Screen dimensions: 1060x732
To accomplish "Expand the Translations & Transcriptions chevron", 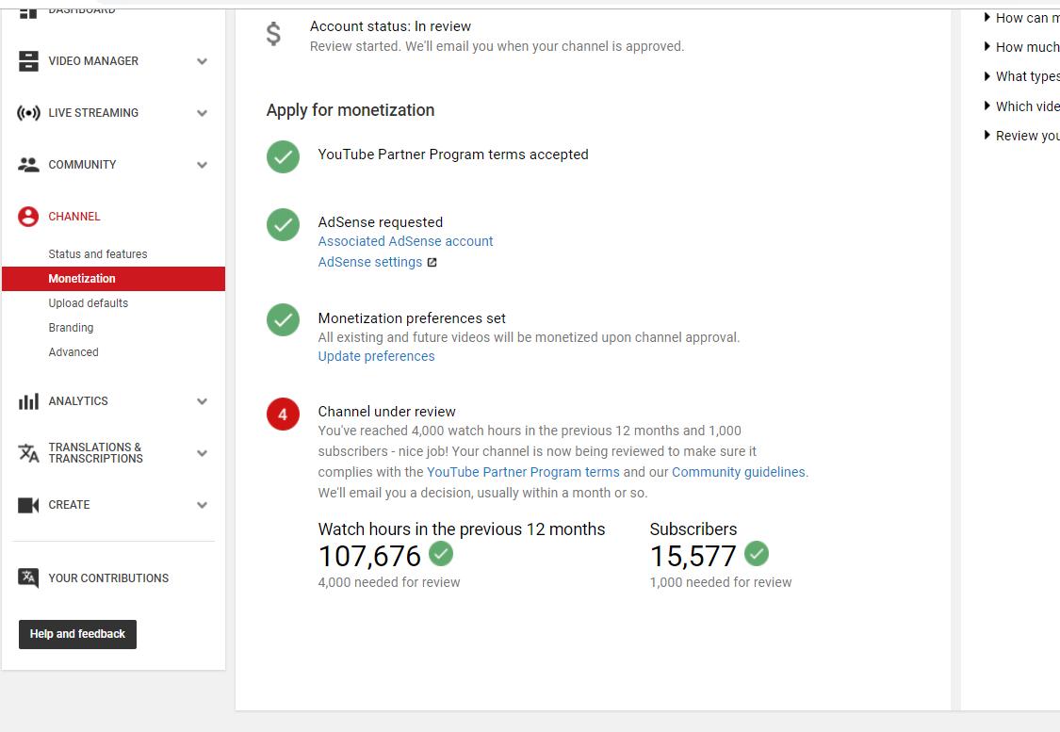I will [x=203, y=453].
